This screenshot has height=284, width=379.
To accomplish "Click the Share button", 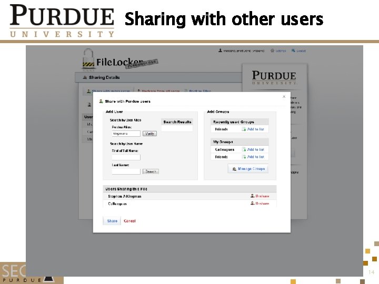I will click(x=112, y=221).
